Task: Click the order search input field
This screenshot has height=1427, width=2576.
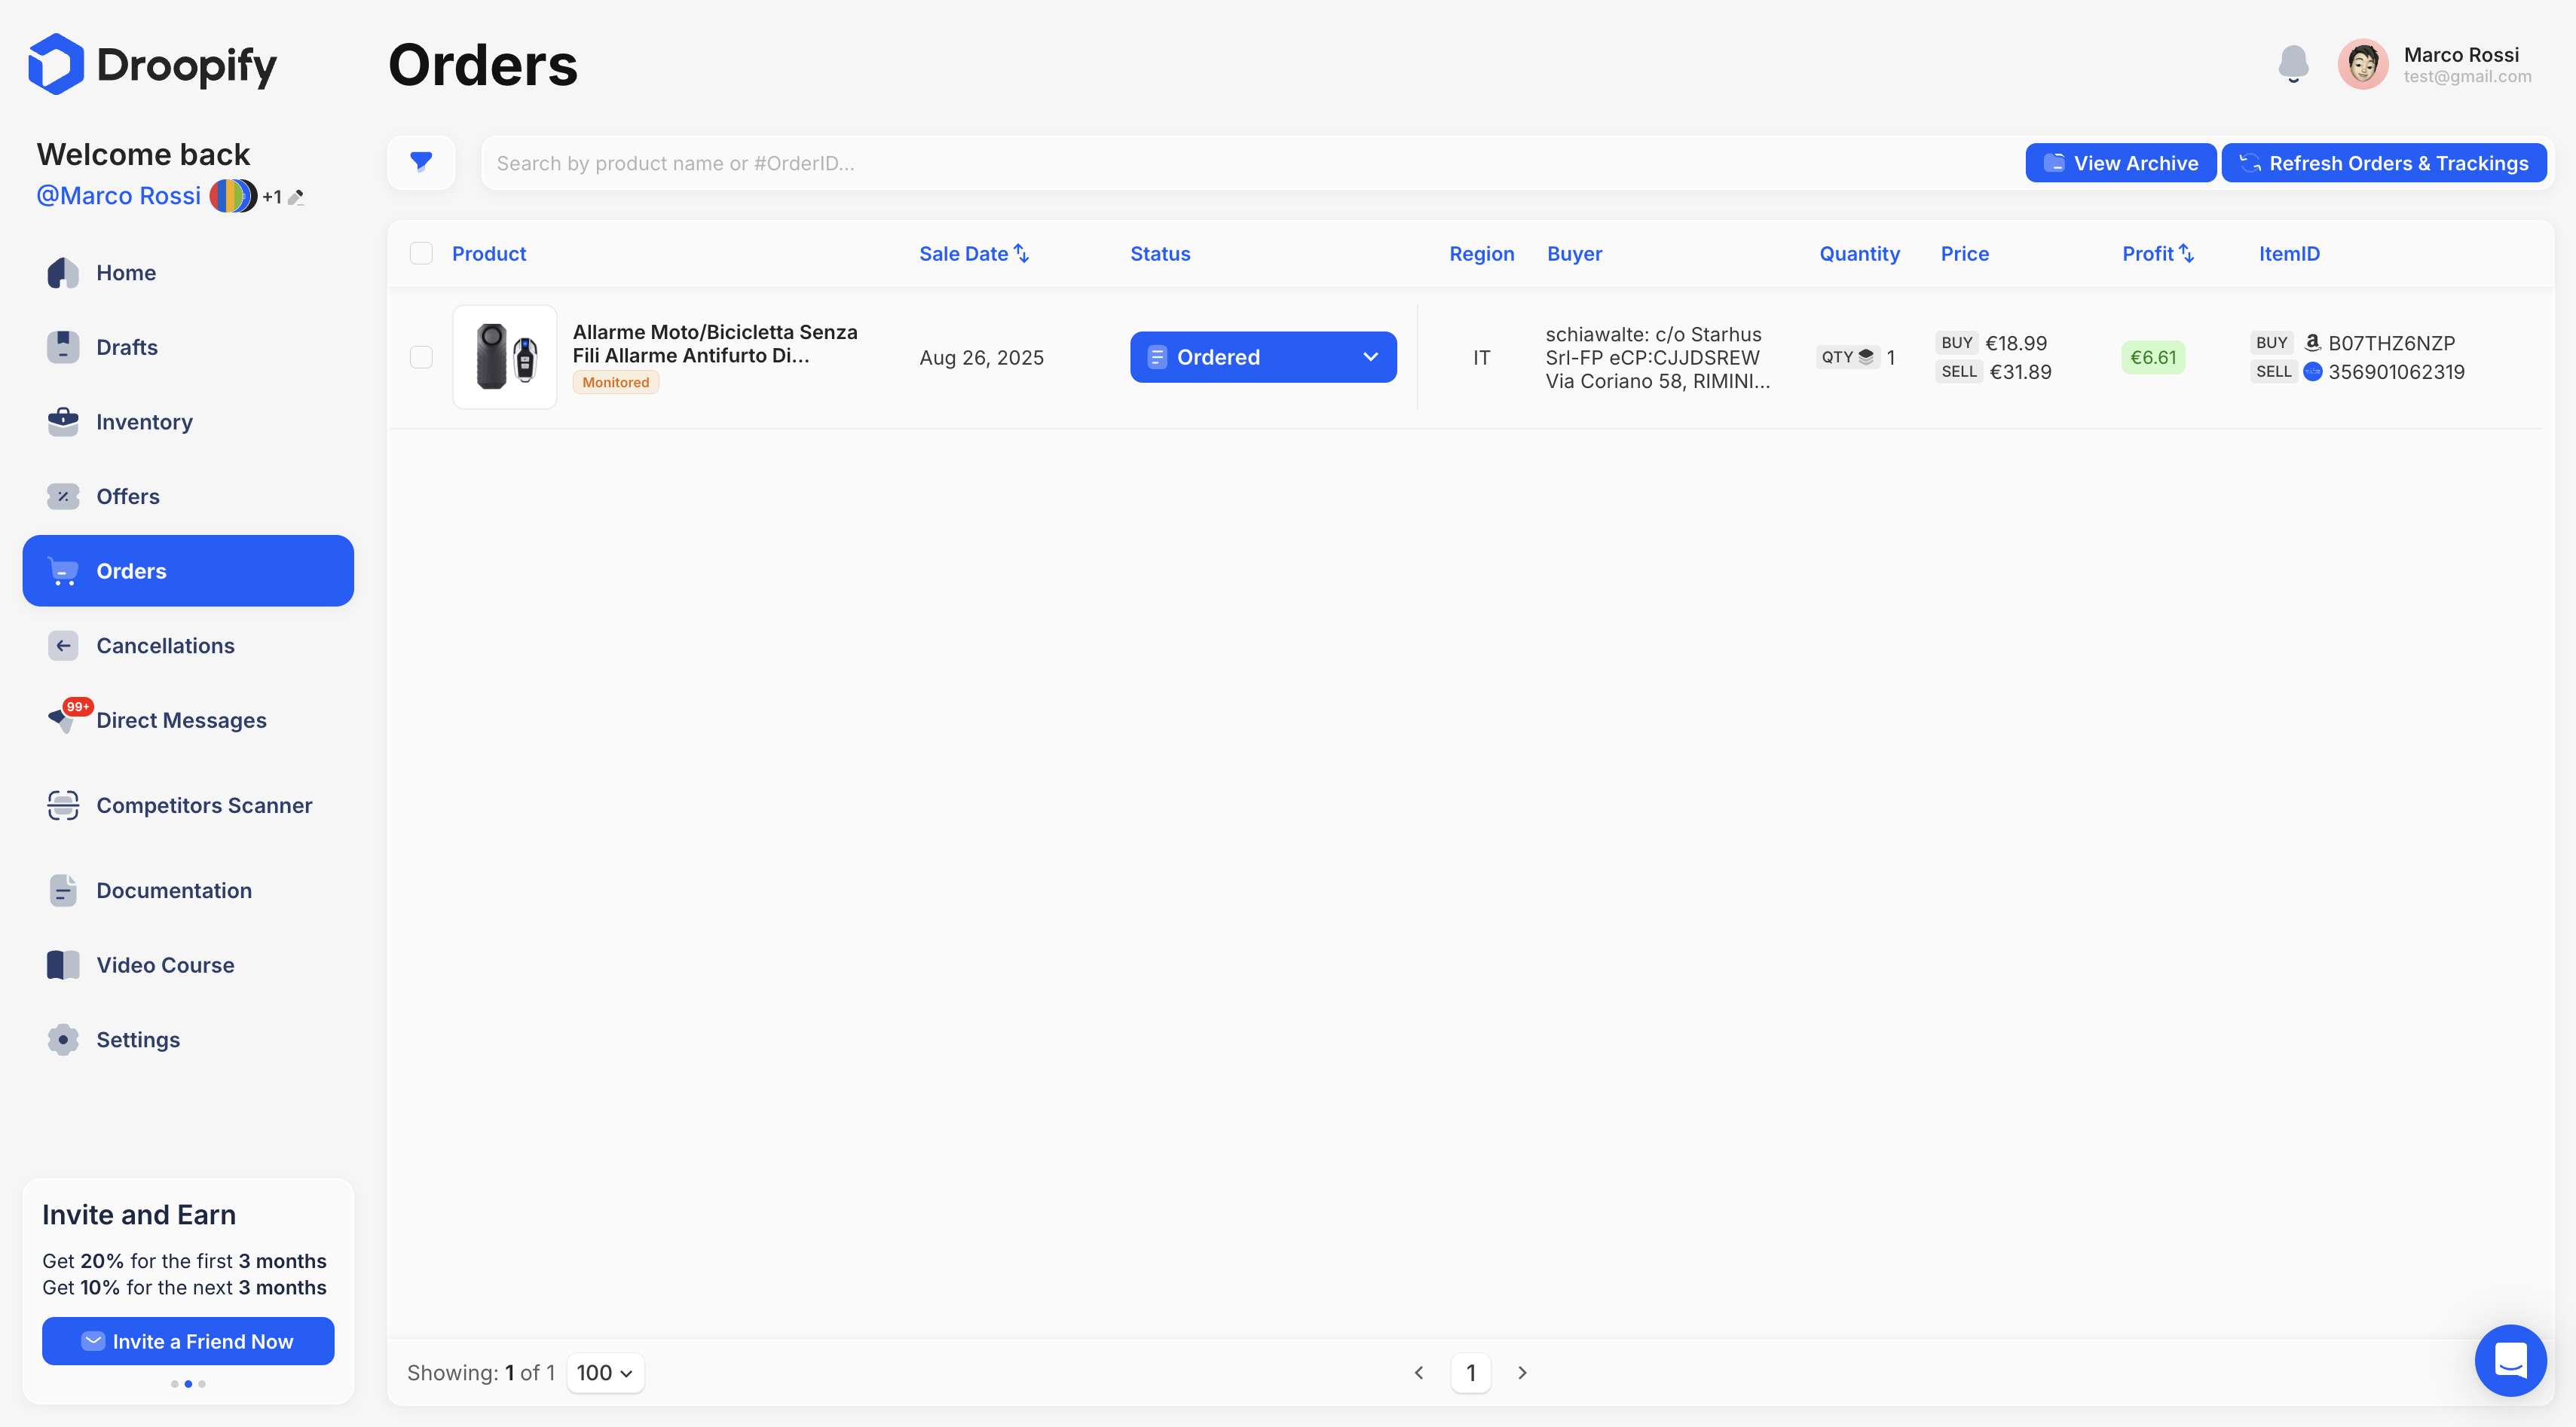Action: pyautogui.click(x=1250, y=163)
